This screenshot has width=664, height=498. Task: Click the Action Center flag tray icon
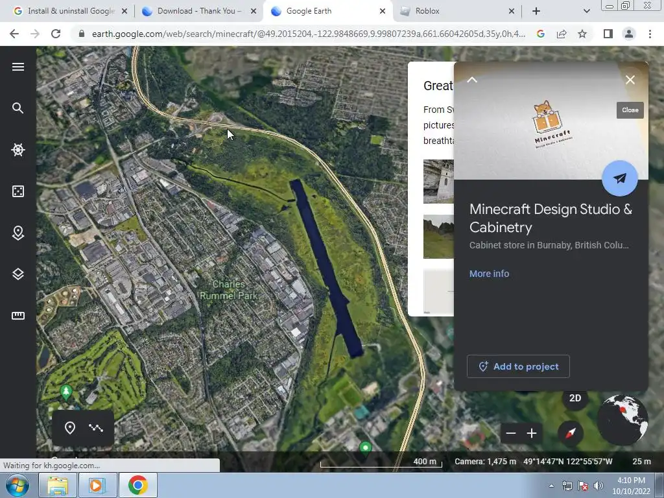coord(583,486)
